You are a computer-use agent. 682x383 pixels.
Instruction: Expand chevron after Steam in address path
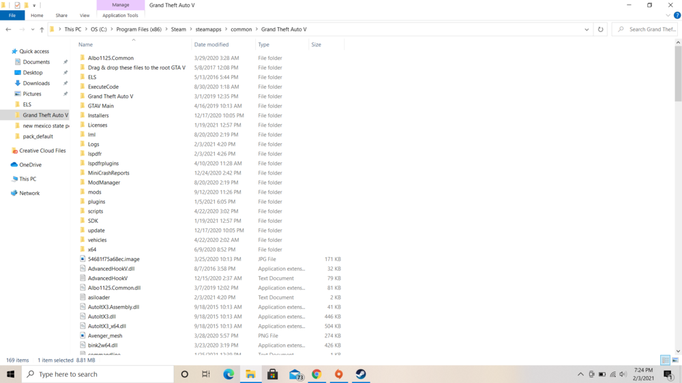tap(190, 29)
